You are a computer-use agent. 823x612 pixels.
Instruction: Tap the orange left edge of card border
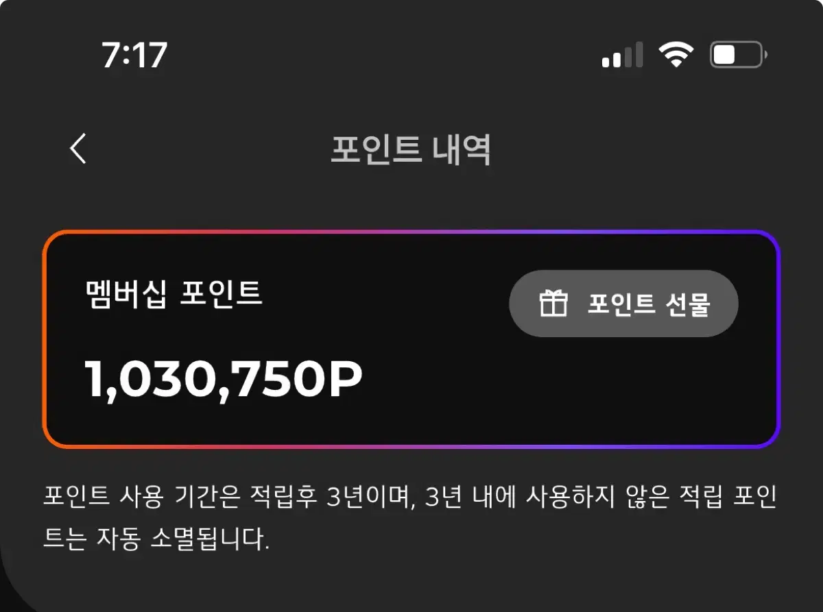[x=44, y=339]
